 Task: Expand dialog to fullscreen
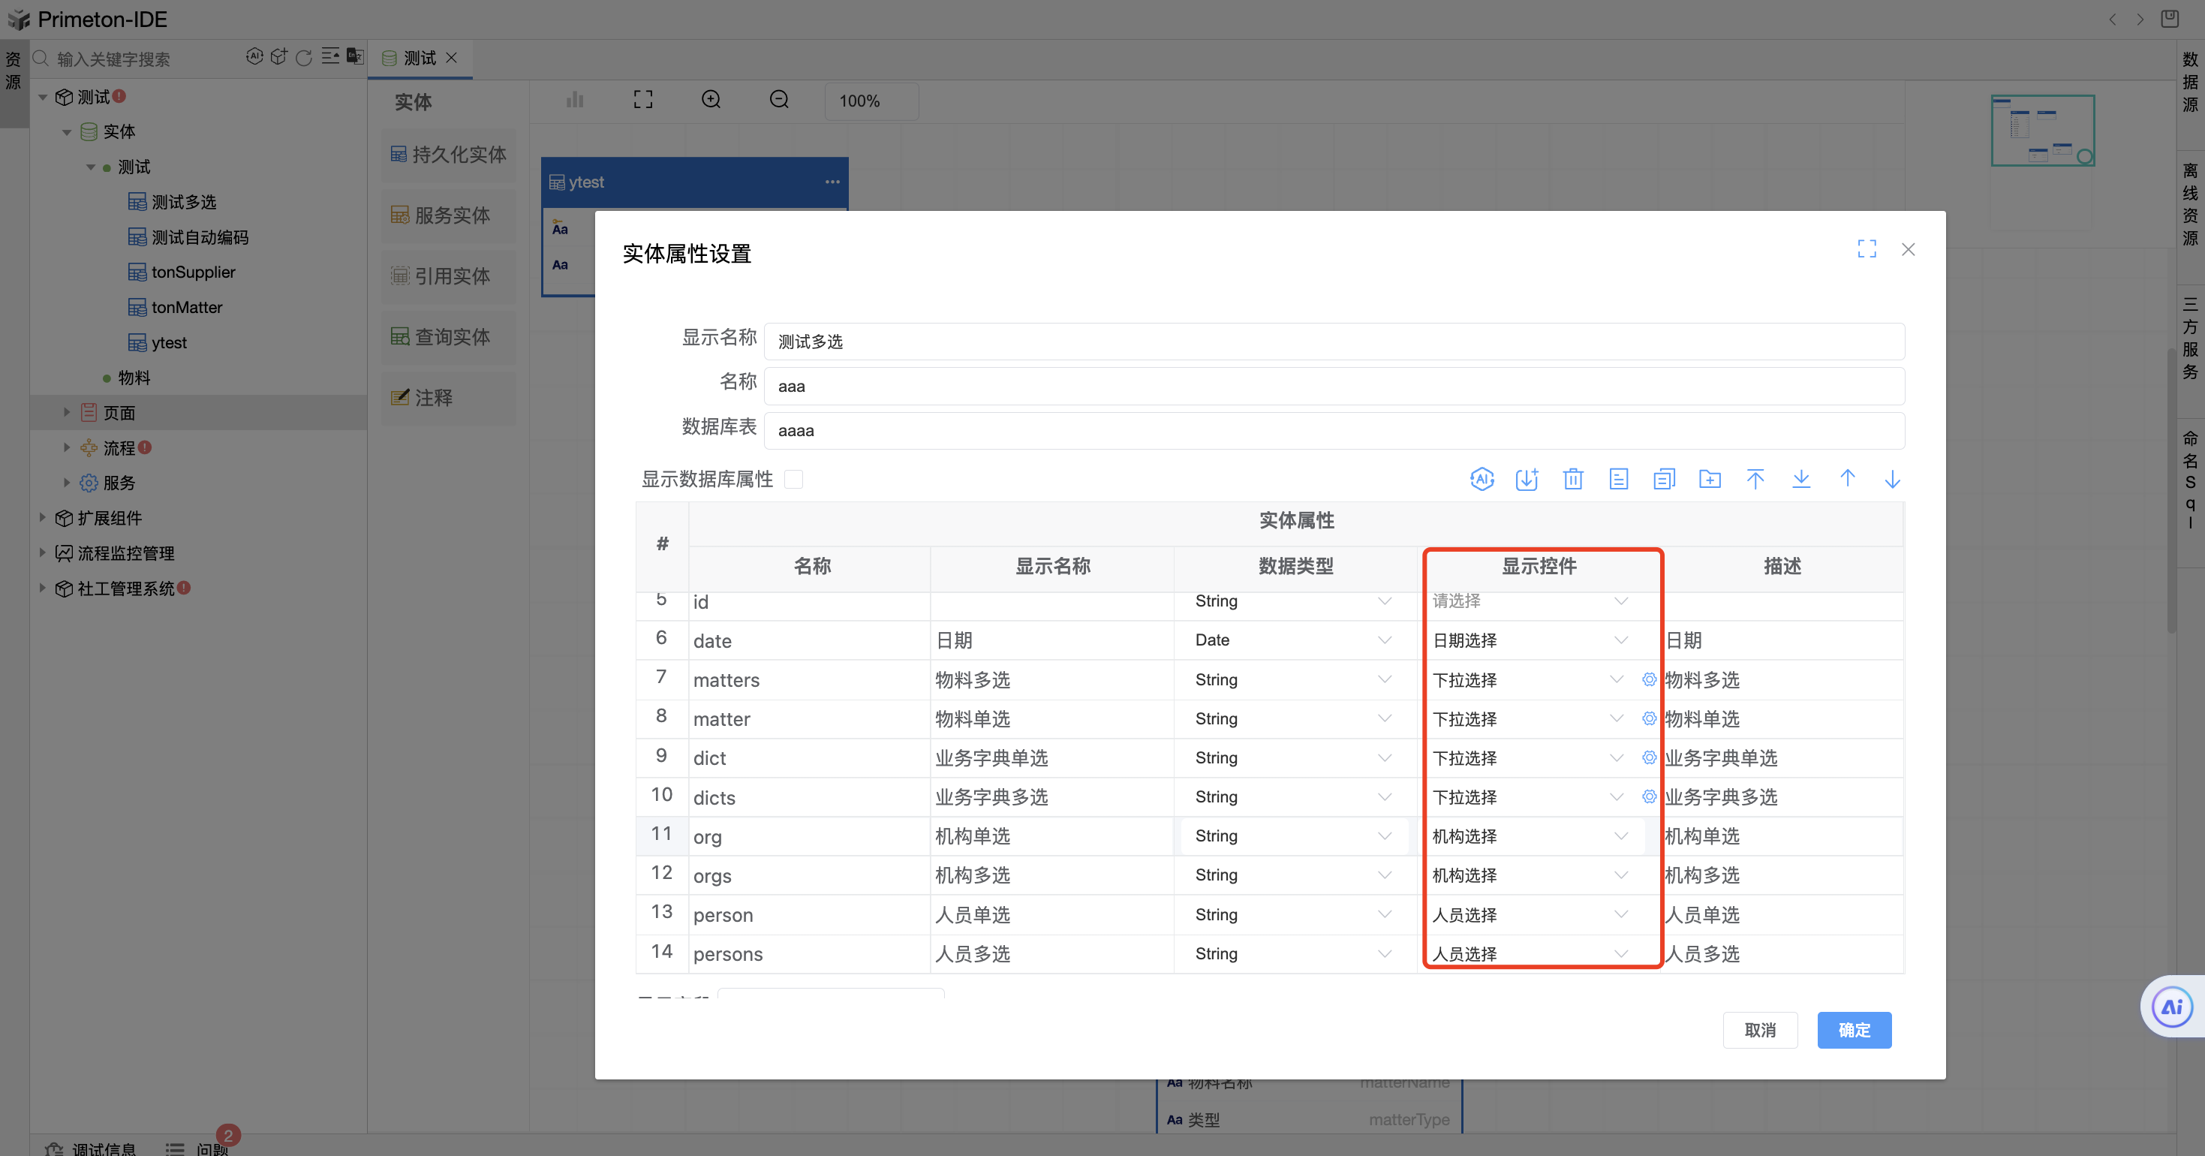click(1867, 249)
